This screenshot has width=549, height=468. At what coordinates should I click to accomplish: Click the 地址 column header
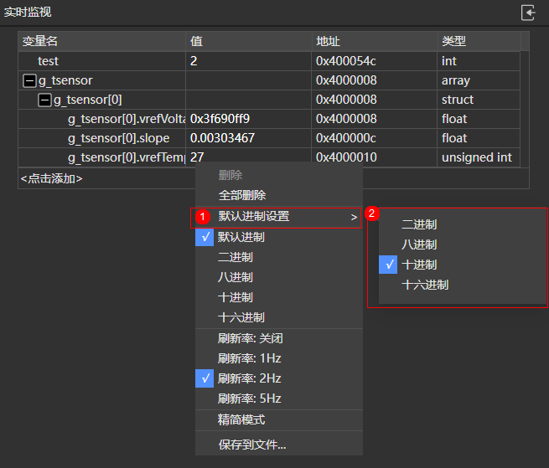pos(328,41)
